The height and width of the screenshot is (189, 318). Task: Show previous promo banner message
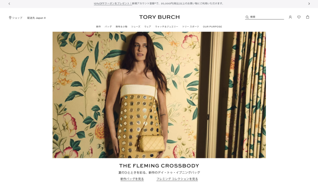point(9,4)
